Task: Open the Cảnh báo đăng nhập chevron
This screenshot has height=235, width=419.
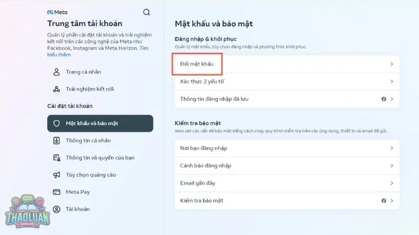Action: [392, 166]
